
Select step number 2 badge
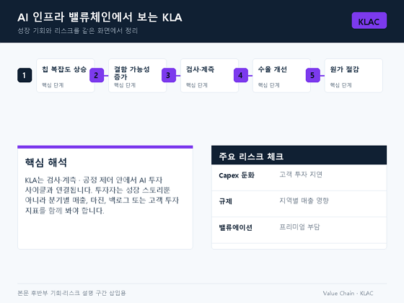(97, 75)
